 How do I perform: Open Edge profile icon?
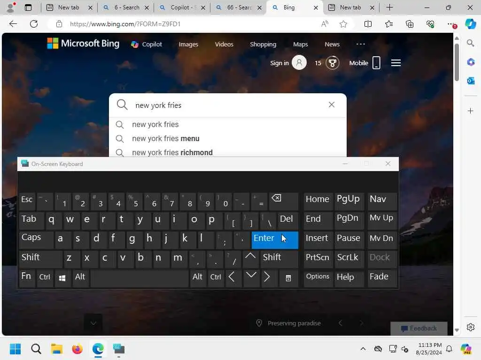coord(11,7)
